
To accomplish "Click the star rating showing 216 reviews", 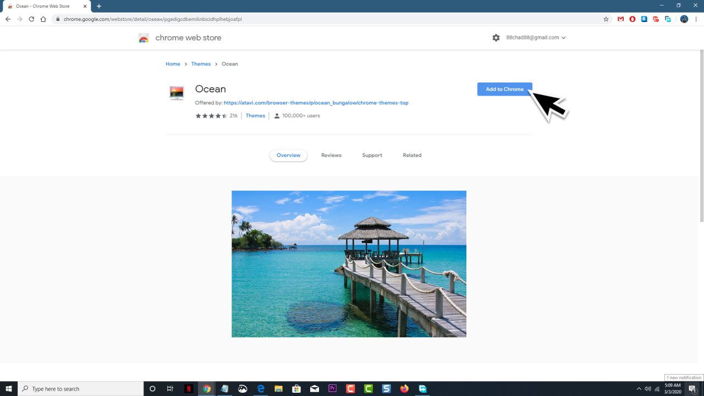I will (x=211, y=116).
